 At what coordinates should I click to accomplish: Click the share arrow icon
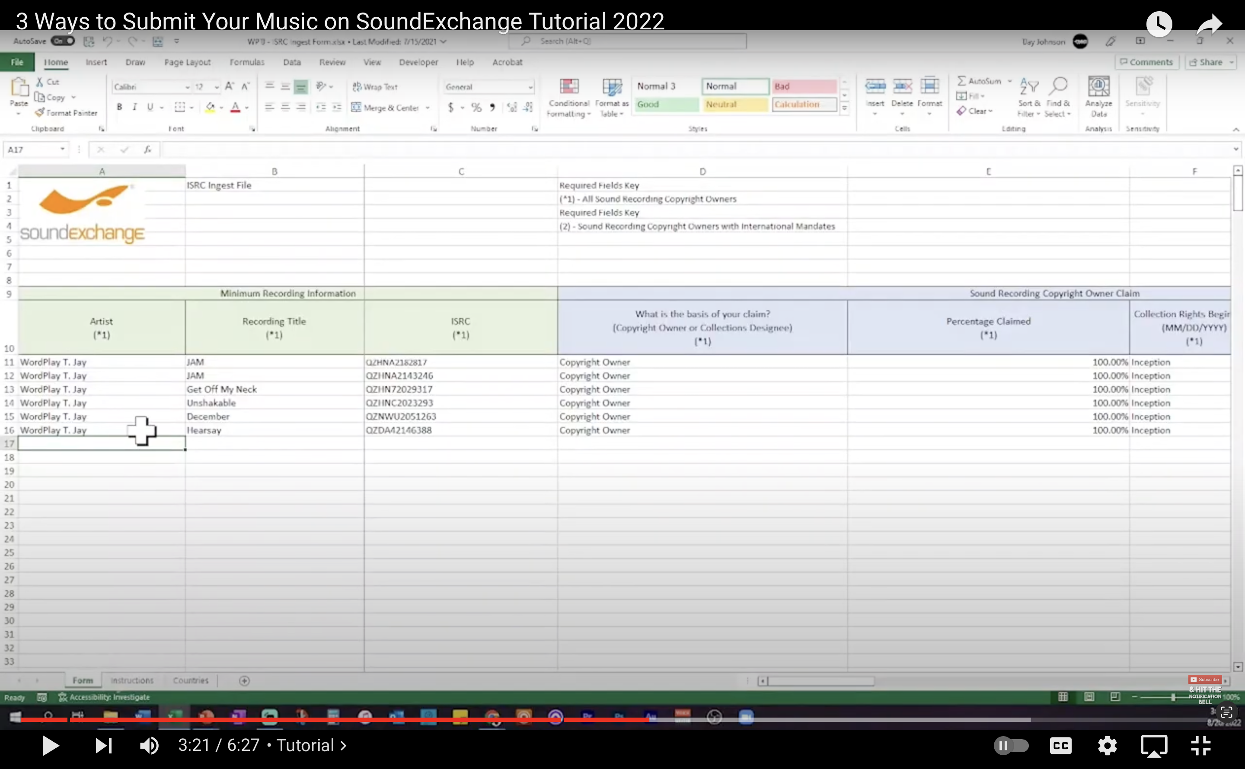pyautogui.click(x=1209, y=23)
